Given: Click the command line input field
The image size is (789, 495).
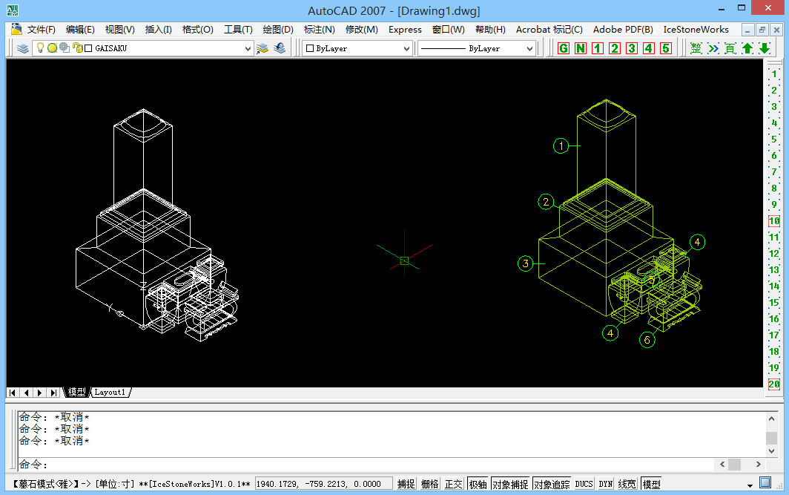Looking at the screenshot, I should [366, 465].
